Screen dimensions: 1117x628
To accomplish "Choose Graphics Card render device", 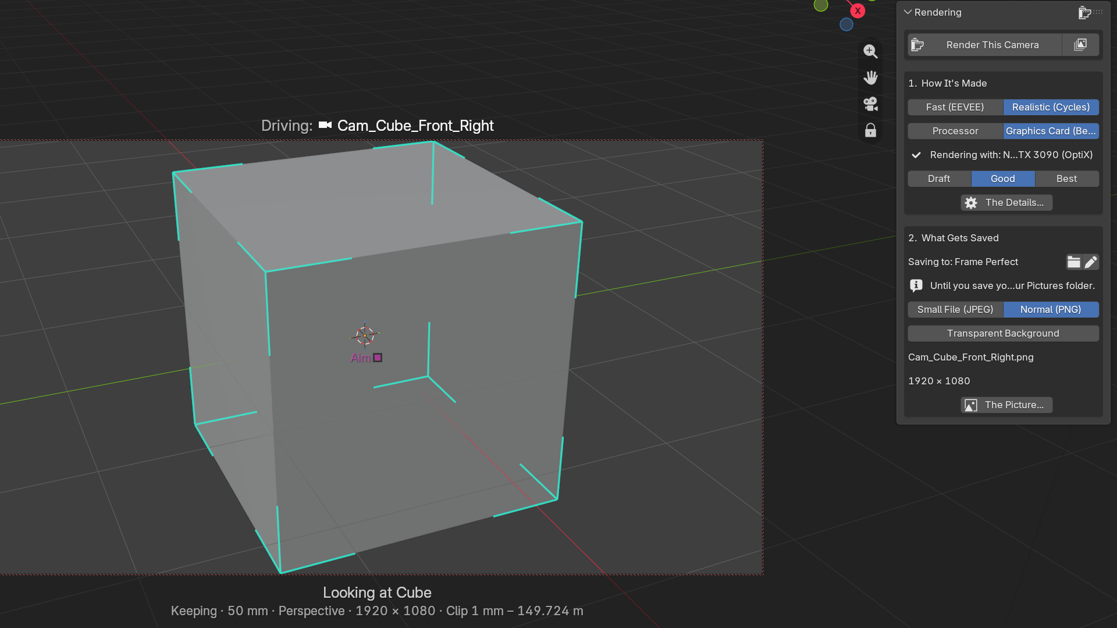I will tap(1051, 131).
